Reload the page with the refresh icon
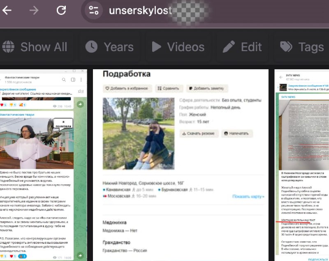The height and width of the screenshot is (261, 329). click(x=61, y=10)
